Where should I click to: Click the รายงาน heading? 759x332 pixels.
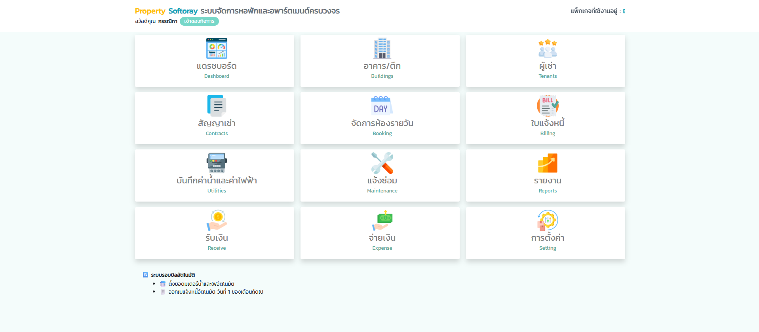coord(548,181)
